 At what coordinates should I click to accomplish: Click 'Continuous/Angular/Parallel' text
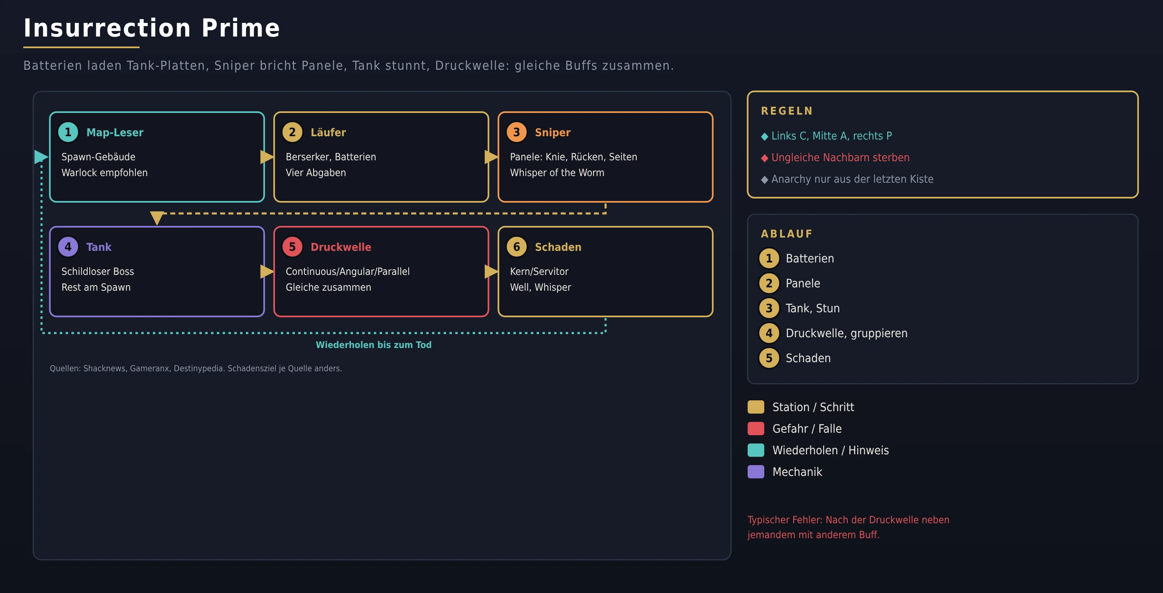(x=348, y=271)
